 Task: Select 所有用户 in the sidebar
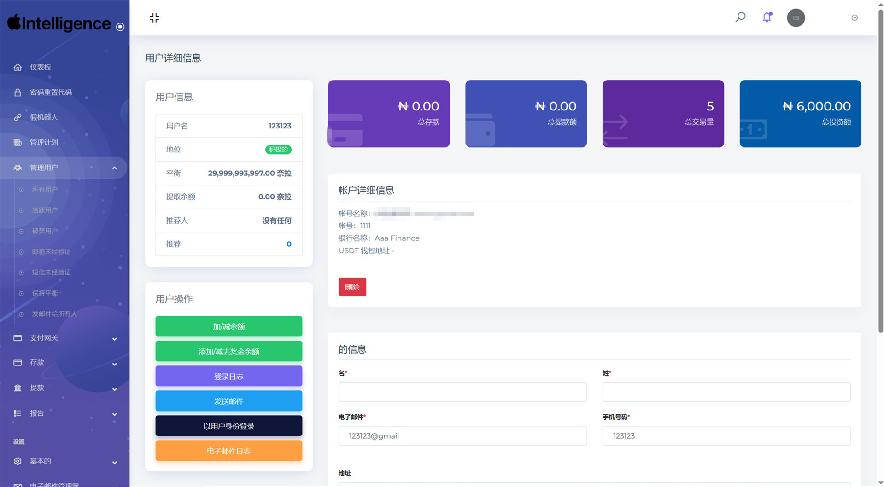coord(45,190)
